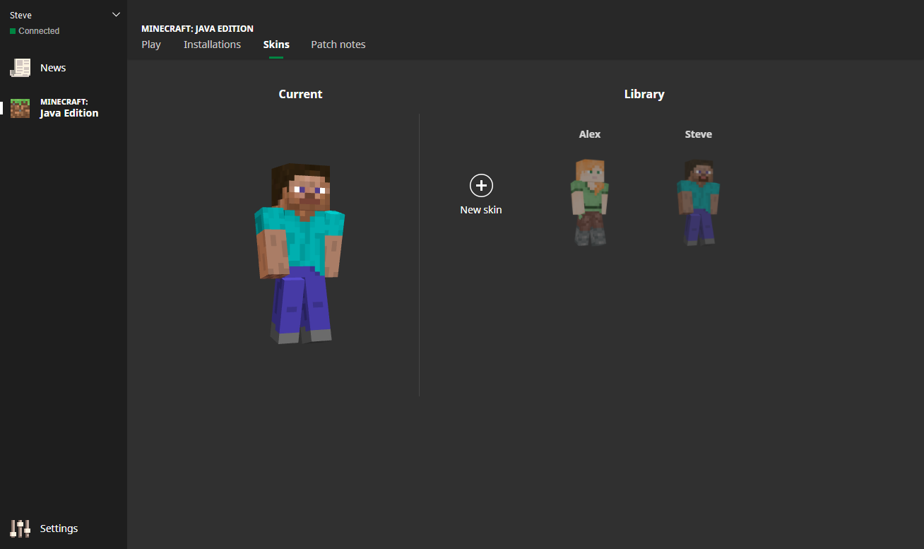The width and height of the screenshot is (924, 549).
Task: Open the Patch notes tab
Action: click(338, 45)
